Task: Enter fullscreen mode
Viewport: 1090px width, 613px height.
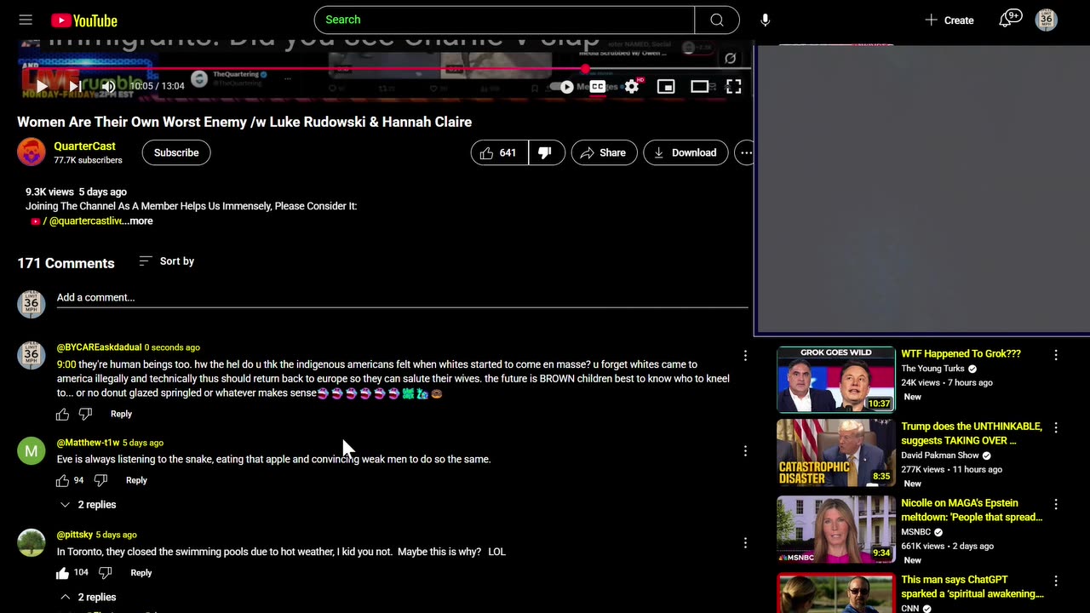Action: (x=733, y=86)
